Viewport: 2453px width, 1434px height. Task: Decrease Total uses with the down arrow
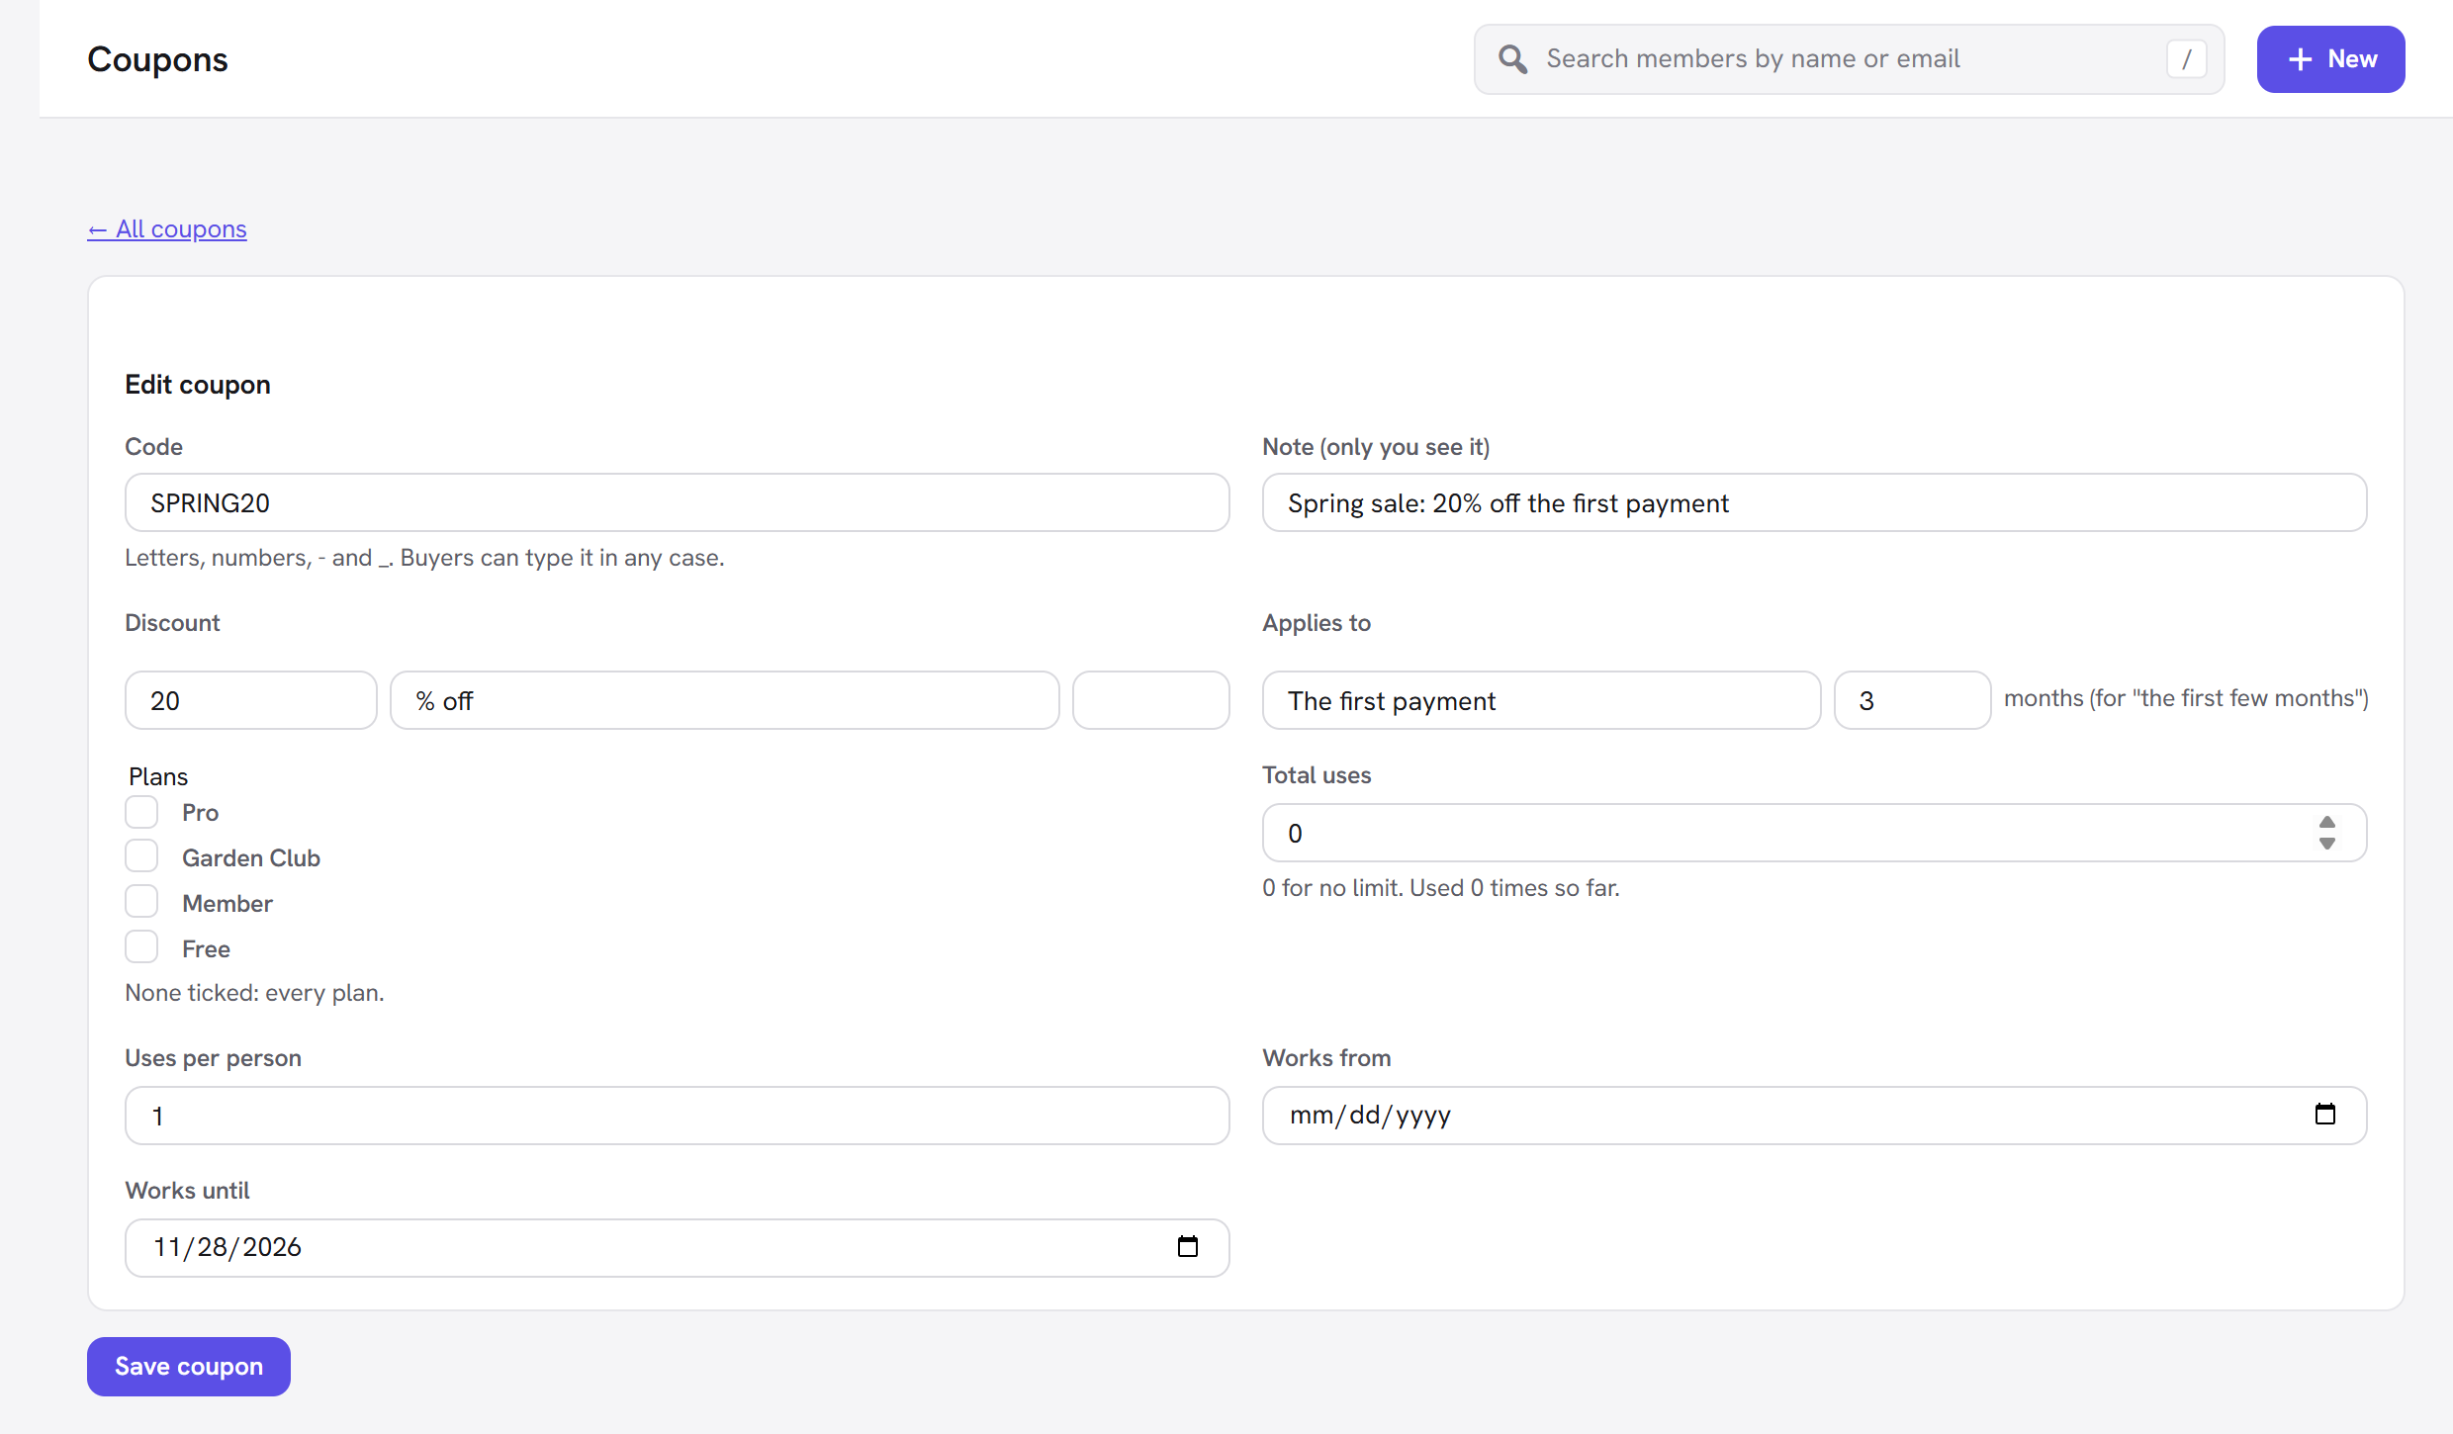(x=2327, y=844)
